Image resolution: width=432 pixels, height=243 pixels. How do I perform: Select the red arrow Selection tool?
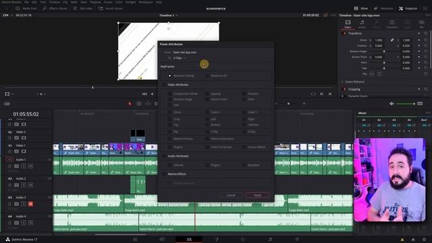tap(130, 103)
